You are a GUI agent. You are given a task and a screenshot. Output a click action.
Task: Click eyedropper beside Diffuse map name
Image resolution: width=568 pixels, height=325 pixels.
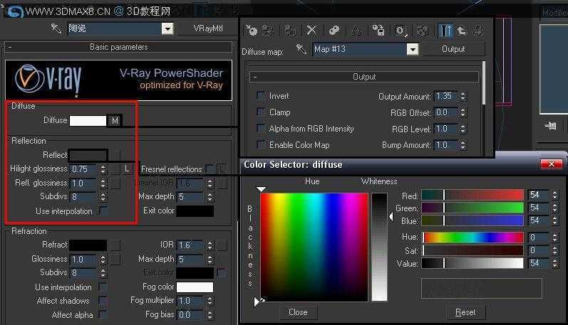[x=301, y=48]
